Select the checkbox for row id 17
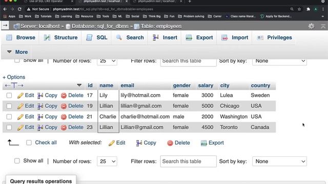The image size is (328, 184). (9, 96)
